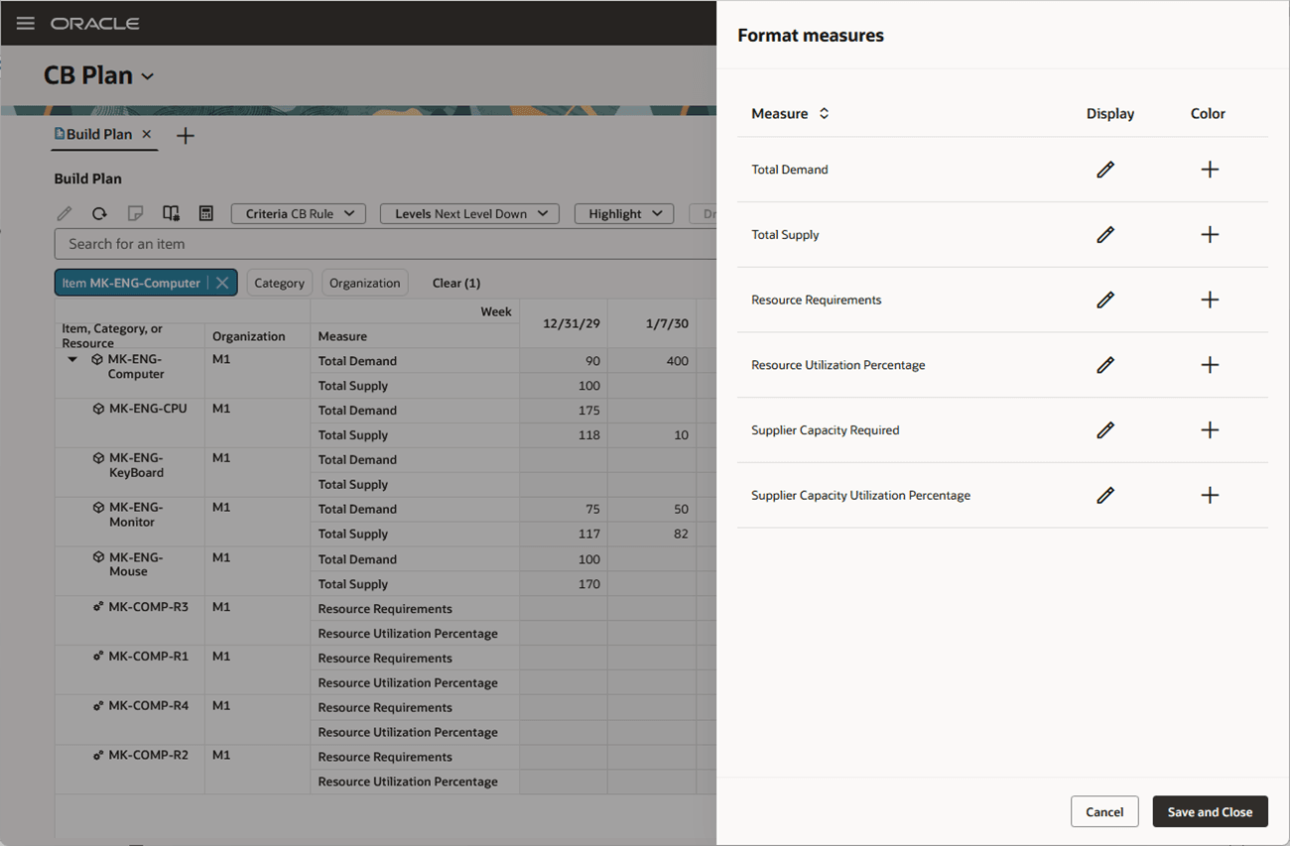Screen dimensions: 1290x846
Task: Select the Organization filter chip
Action: [364, 283]
